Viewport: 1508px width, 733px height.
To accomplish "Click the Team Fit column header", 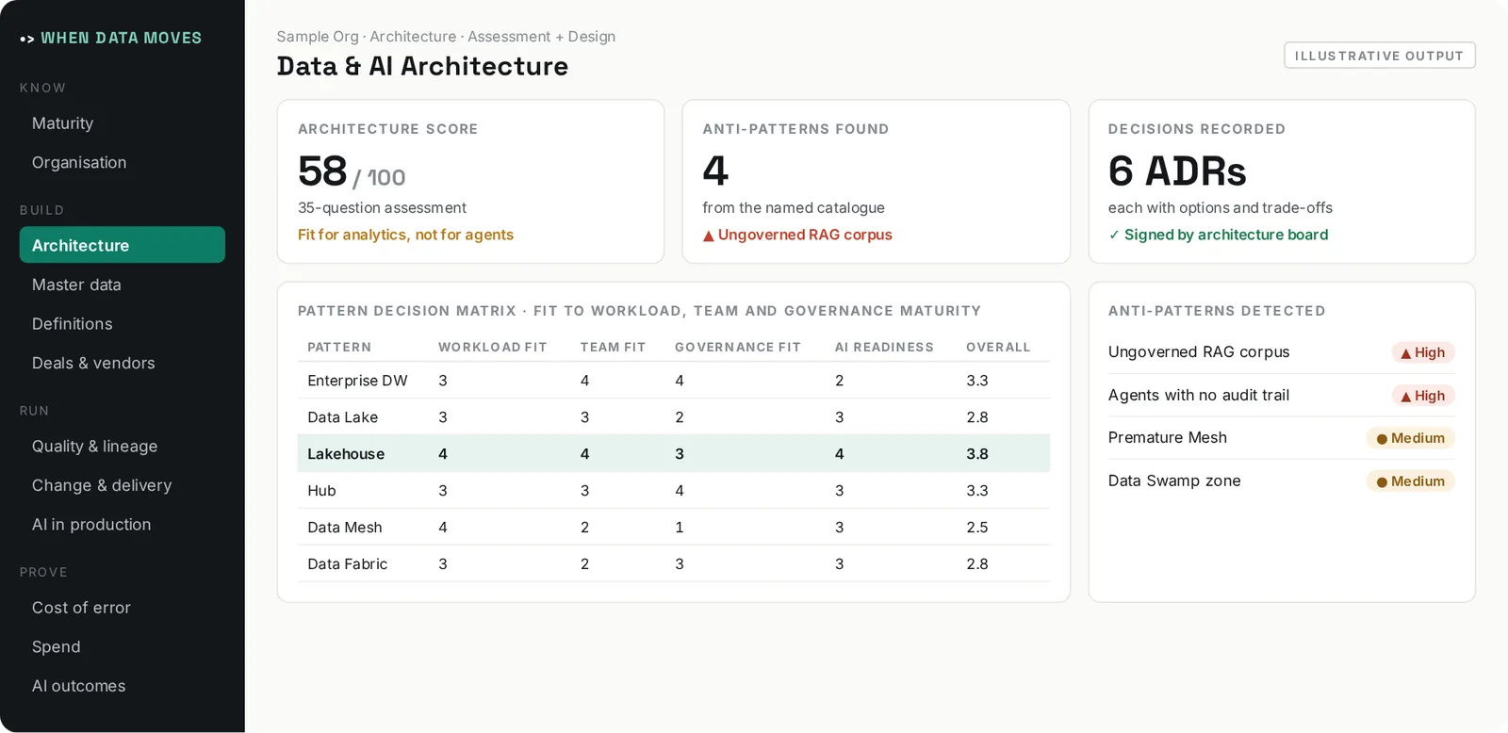I will pyautogui.click(x=613, y=348).
